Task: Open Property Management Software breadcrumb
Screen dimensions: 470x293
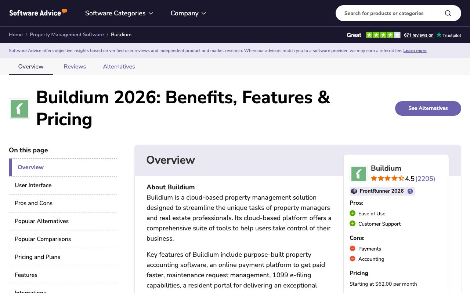Action: pyautogui.click(x=67, y=34)
